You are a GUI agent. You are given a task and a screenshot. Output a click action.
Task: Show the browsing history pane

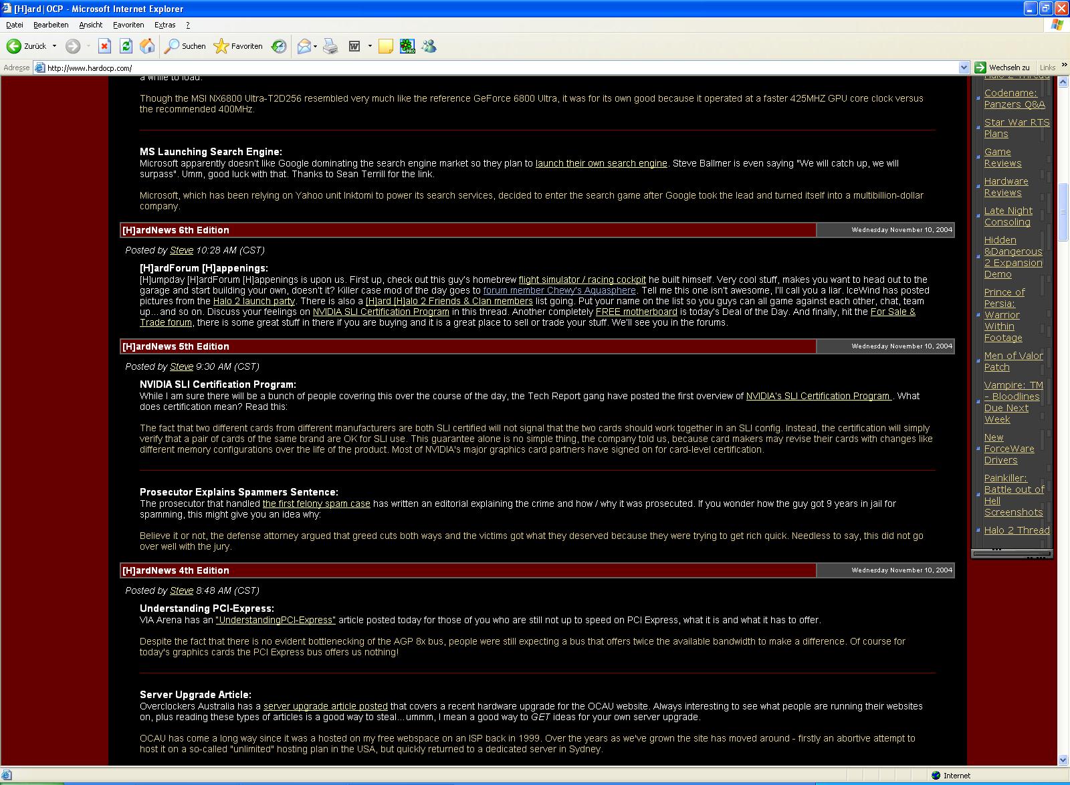tap(279, 46)
